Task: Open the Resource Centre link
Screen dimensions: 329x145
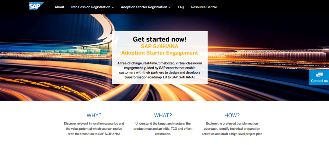Action: (x=204, y=7)
